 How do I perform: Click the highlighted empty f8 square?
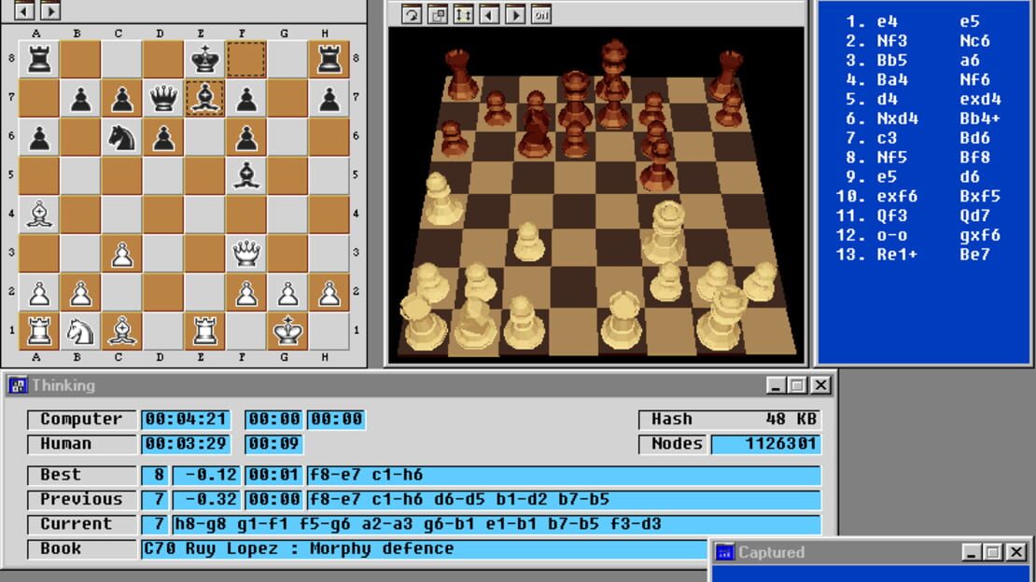pos(245,60)
